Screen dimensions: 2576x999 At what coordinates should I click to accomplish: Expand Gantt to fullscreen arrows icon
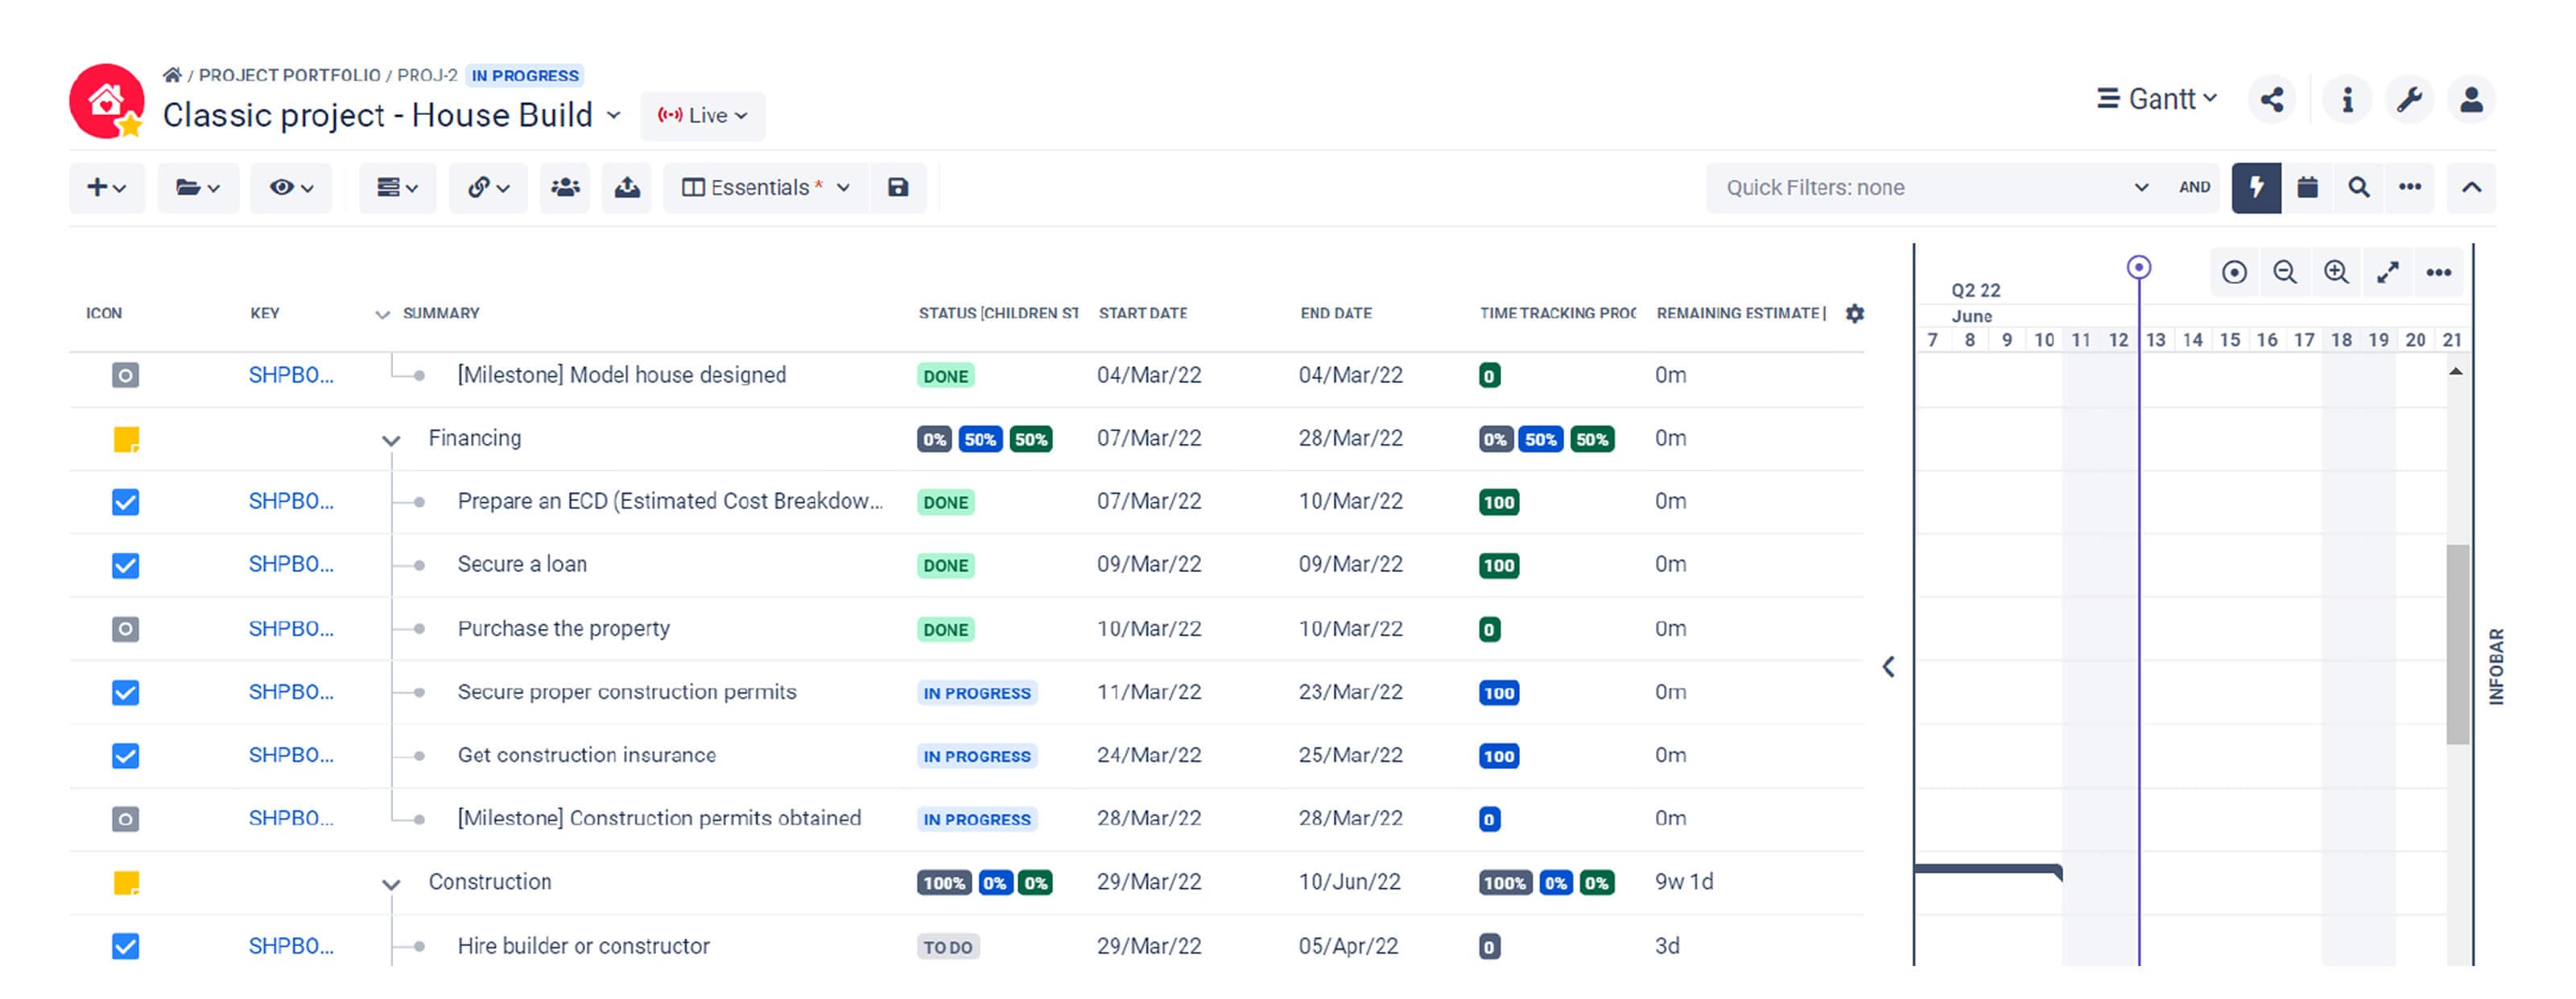[2388, 273]
